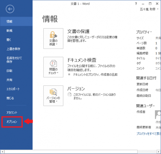Click the プロパティをすべて表示 link
Viewport: 161px width, 154px height.
click(149, 134)
